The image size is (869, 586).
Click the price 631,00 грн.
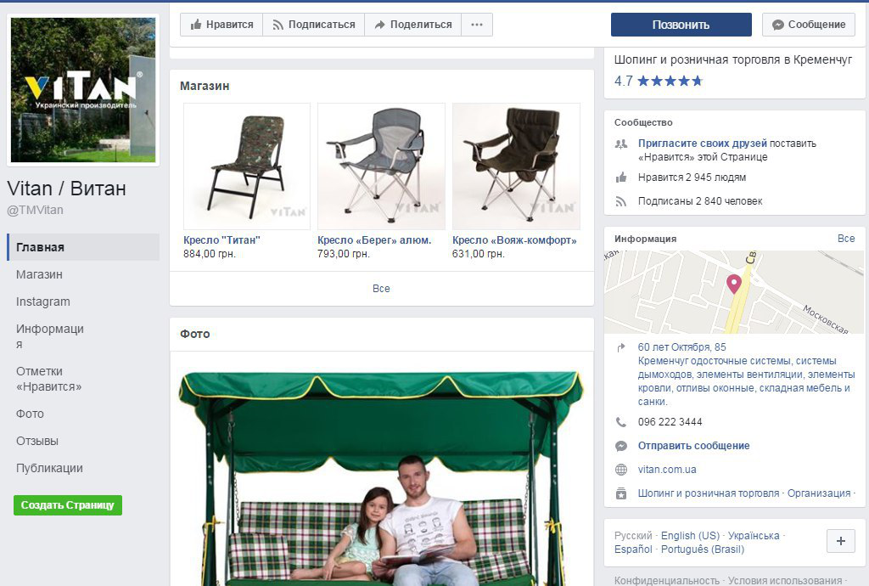pos(479,254)
